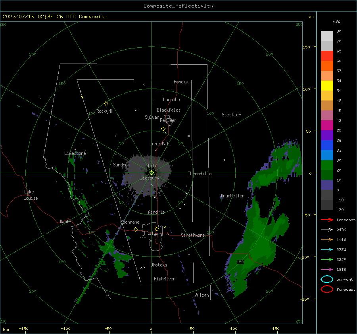Image resolution: width=357 pixels, height=334 pixels.
Task: Click the Lacombe label
Action: (171, 100)
